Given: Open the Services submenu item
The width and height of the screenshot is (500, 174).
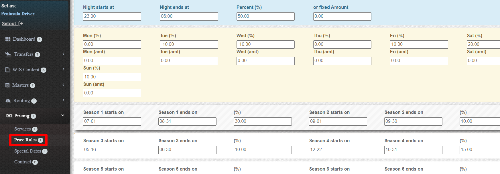Looking at the screenshot, I should pyautogui.click(x=23, y=129).
